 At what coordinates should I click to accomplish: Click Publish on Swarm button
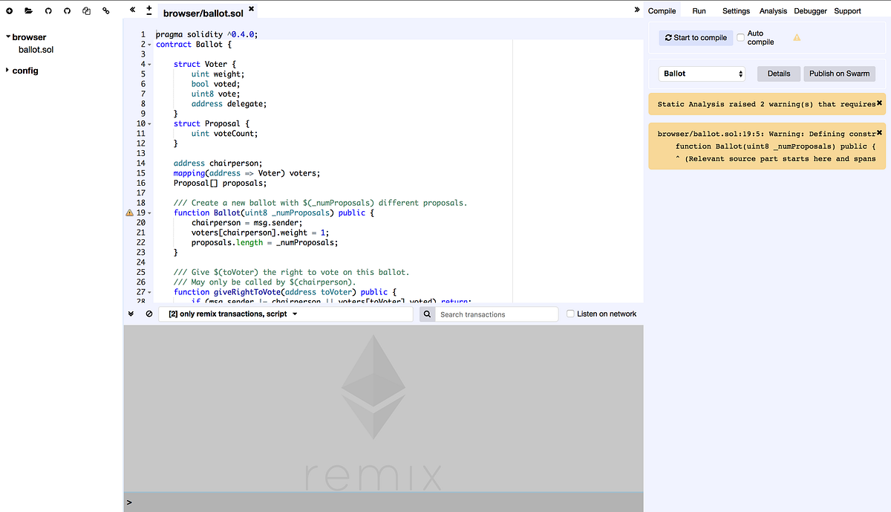pos(839,74)
